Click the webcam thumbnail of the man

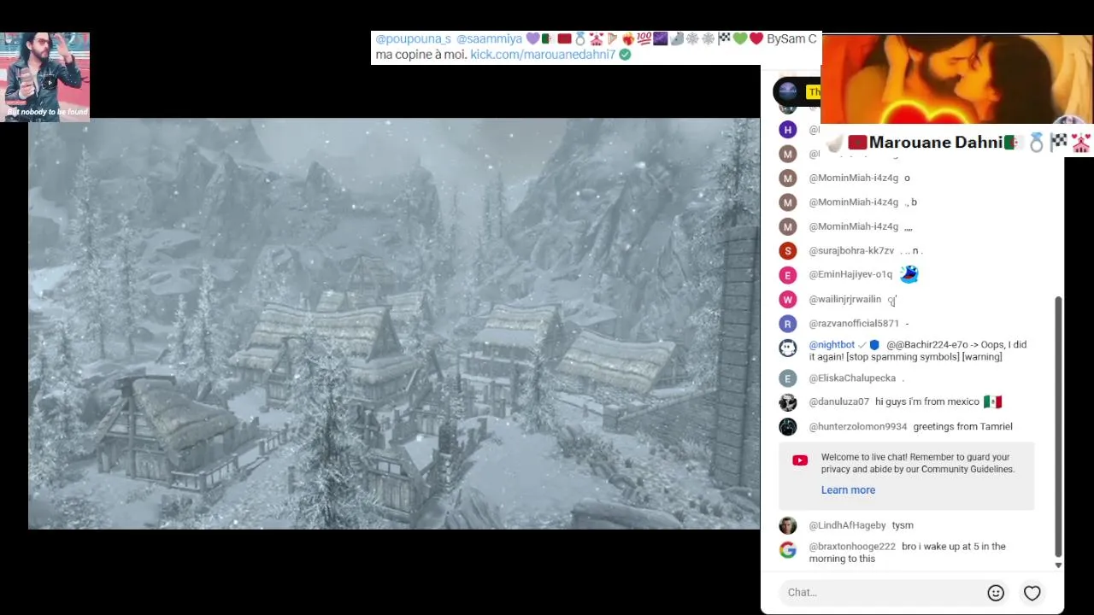click(44, 77)
